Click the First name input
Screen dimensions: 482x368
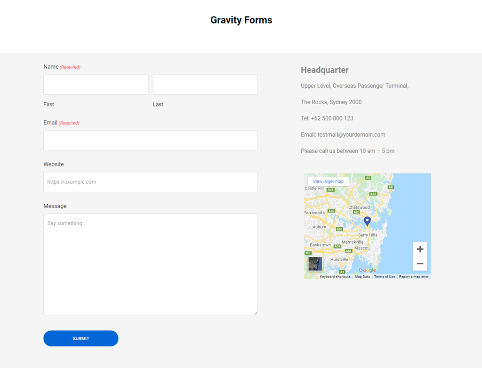click(96, 84)
